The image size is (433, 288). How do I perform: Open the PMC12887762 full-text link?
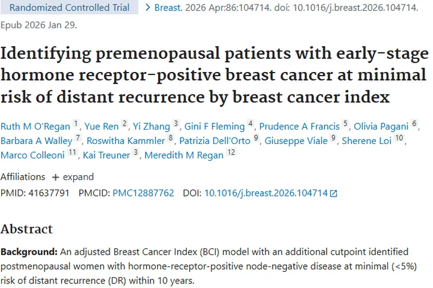coord(143,194)
